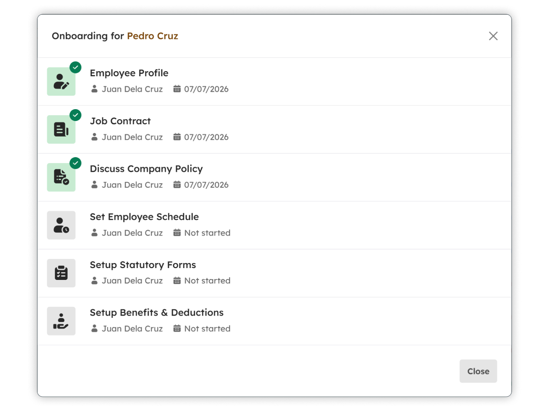Screen dimensions: 549x411
Task: Click the 07/07/2026 date in Employee Profile row
Action: click(x=206, y=89)
